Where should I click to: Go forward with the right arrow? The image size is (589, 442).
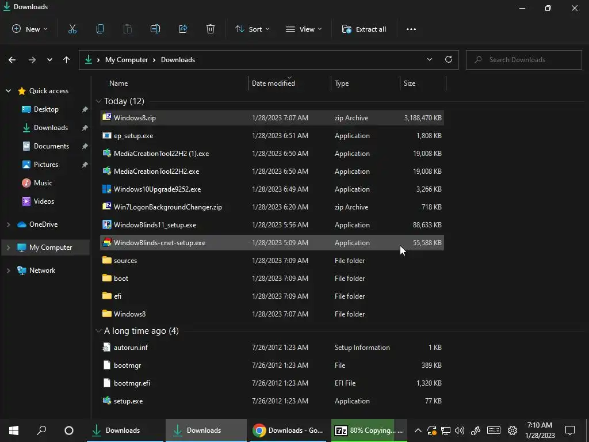[x=32, y=60]
